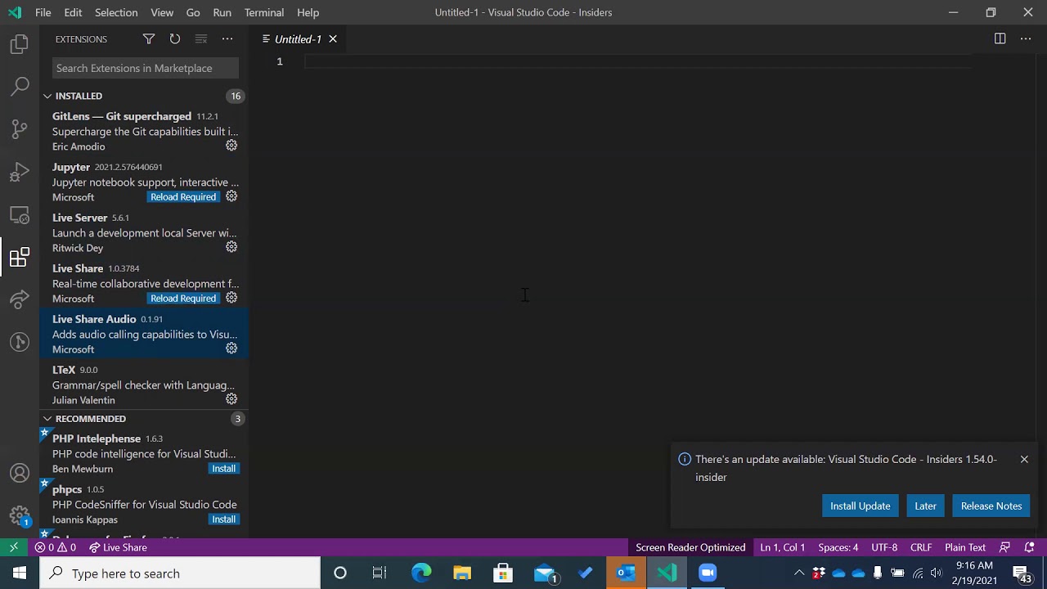Viewport: 1047px width, 589px height.
Task: Open errors and warnings count in status bar
Action: click(56, 547)
